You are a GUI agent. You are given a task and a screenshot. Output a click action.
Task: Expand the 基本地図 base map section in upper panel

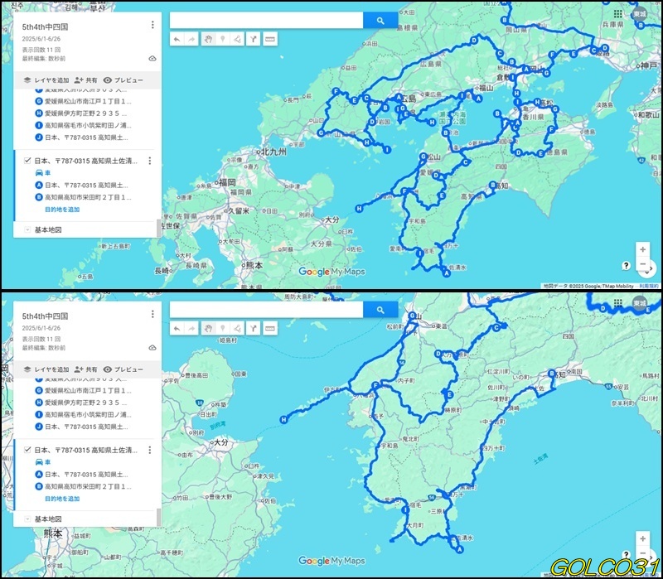27,229
